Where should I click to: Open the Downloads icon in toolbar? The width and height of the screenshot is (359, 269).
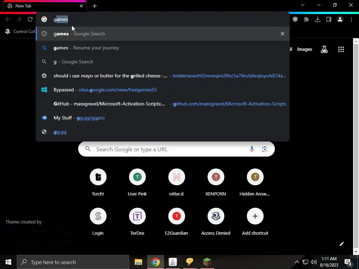(x=318, y=20)
